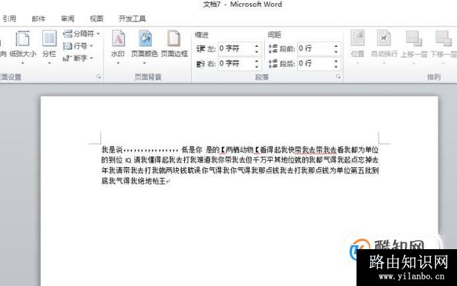
Task: Switch to the 邮件 mailings tab
Action: (39, 19)
